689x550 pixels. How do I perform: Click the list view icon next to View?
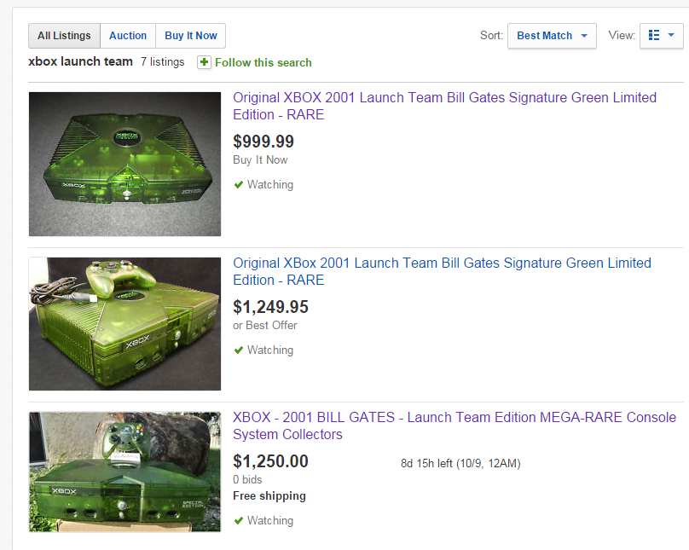pos(654,35)
